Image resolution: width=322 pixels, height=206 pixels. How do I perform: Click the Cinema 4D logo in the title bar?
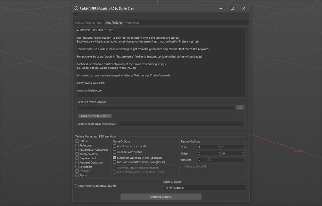tap(76, 8)
